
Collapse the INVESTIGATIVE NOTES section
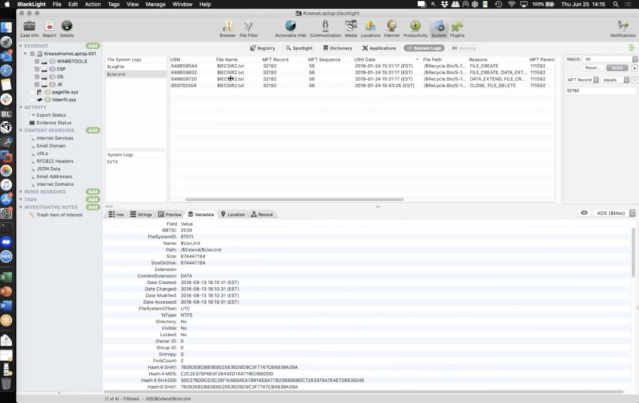(21, 207)
